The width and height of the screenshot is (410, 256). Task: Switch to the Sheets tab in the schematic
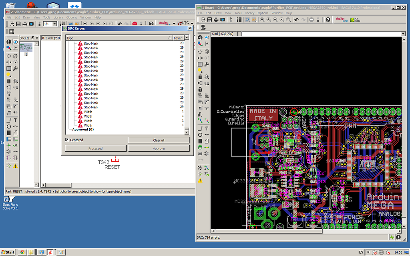click(24, 37)
